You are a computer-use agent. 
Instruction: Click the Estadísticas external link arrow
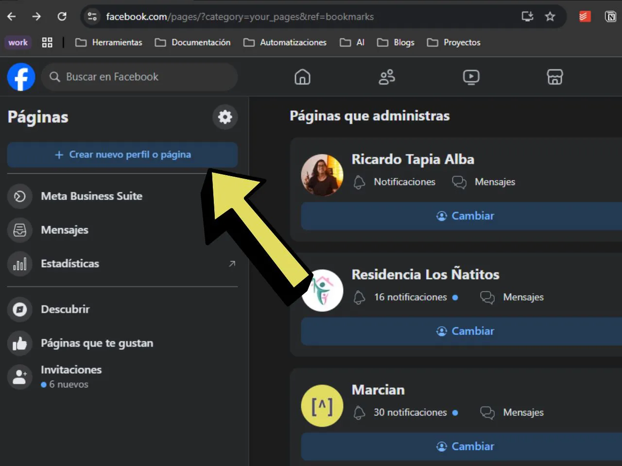232,264
